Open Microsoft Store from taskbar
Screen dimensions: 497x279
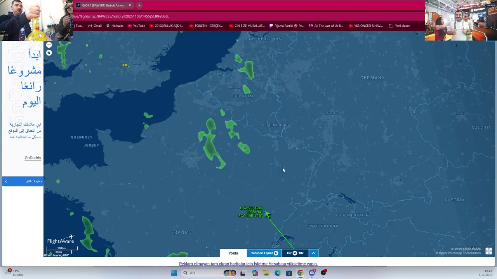tap(289, 273)
